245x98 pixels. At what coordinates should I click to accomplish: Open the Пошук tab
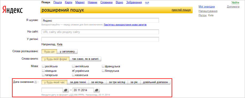click(x=46, y=2)
